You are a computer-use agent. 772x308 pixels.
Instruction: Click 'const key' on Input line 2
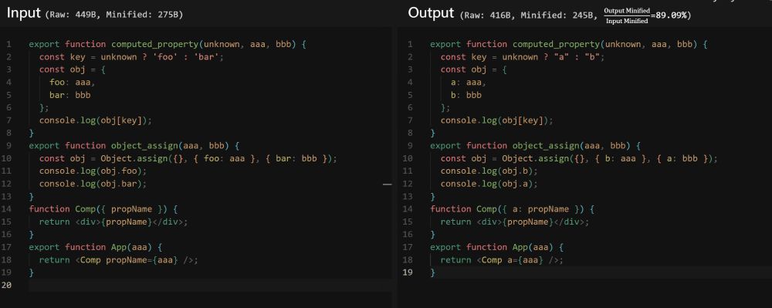point(63,57)
